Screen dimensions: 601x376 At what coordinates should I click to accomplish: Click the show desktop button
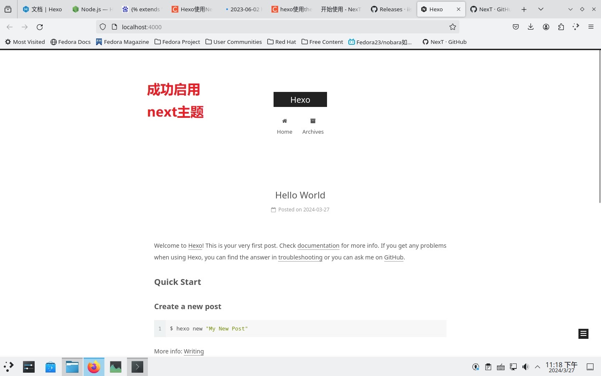click(590, 367)
